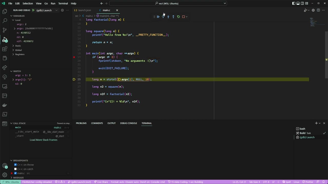The height and width of the screenshot is (184, 328).
Task: Open the Accounts icon in activity bar
Action: pos(5,166)
